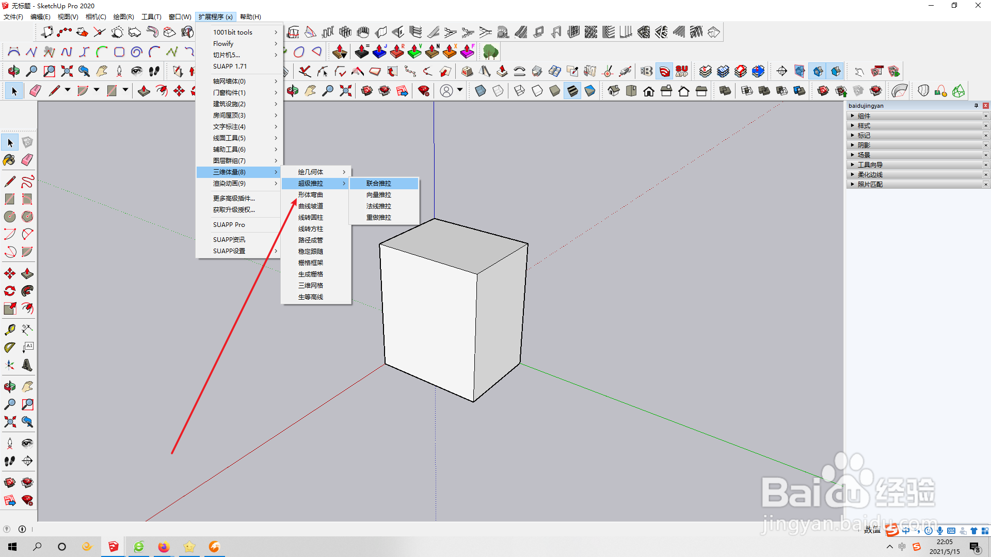
Task: Expand the 阴影 tray panel
Action: [864, 145]
